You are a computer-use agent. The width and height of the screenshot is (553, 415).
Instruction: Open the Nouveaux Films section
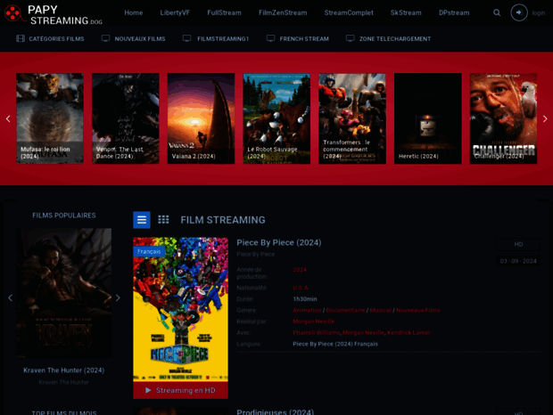140,38
